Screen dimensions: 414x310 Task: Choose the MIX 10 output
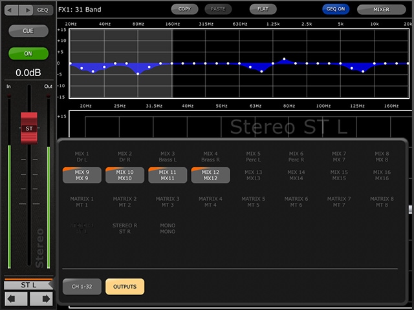point(124,175)
